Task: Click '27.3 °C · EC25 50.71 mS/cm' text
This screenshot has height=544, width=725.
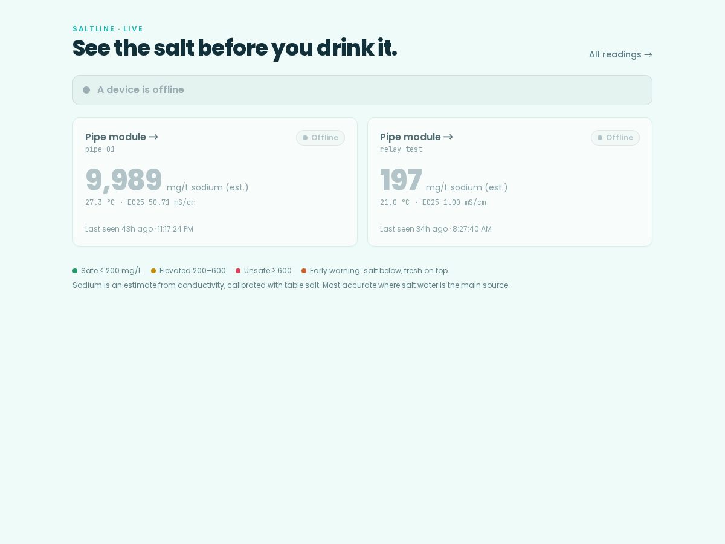Action: (x=140, y=202)
